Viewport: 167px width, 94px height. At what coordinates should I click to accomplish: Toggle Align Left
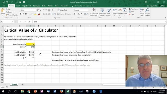point(44,14)
